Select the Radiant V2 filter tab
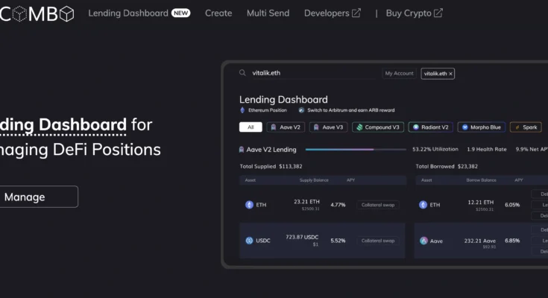 431,127
